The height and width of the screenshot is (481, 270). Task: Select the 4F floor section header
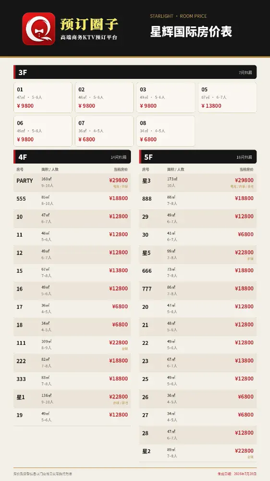[72, 157]
